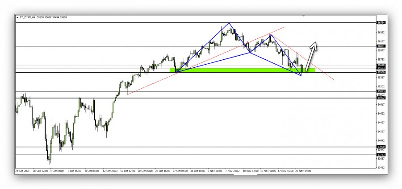Click the small triangle next to FT_DJ30fl,H4
This screenshot has height=189, width=402.
click(x=18, y=18)
